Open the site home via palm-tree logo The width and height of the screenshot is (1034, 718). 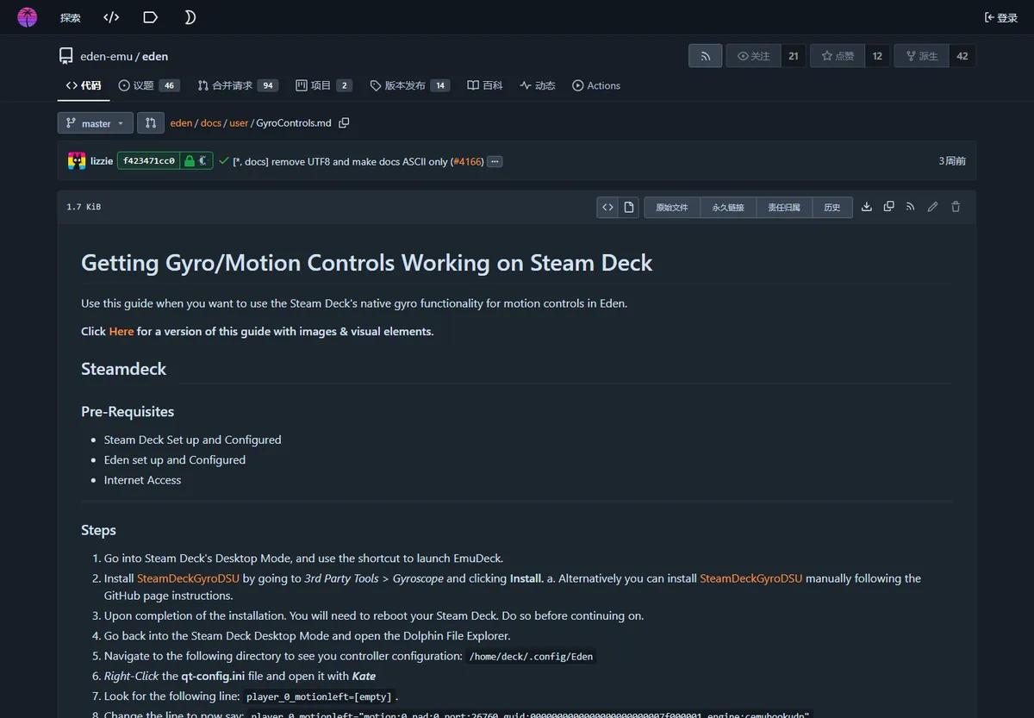pyautogui.click(x=28, y=17)
